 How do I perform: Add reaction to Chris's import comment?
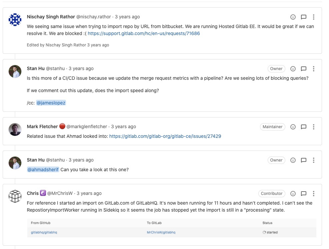click(x=293, y=194)
